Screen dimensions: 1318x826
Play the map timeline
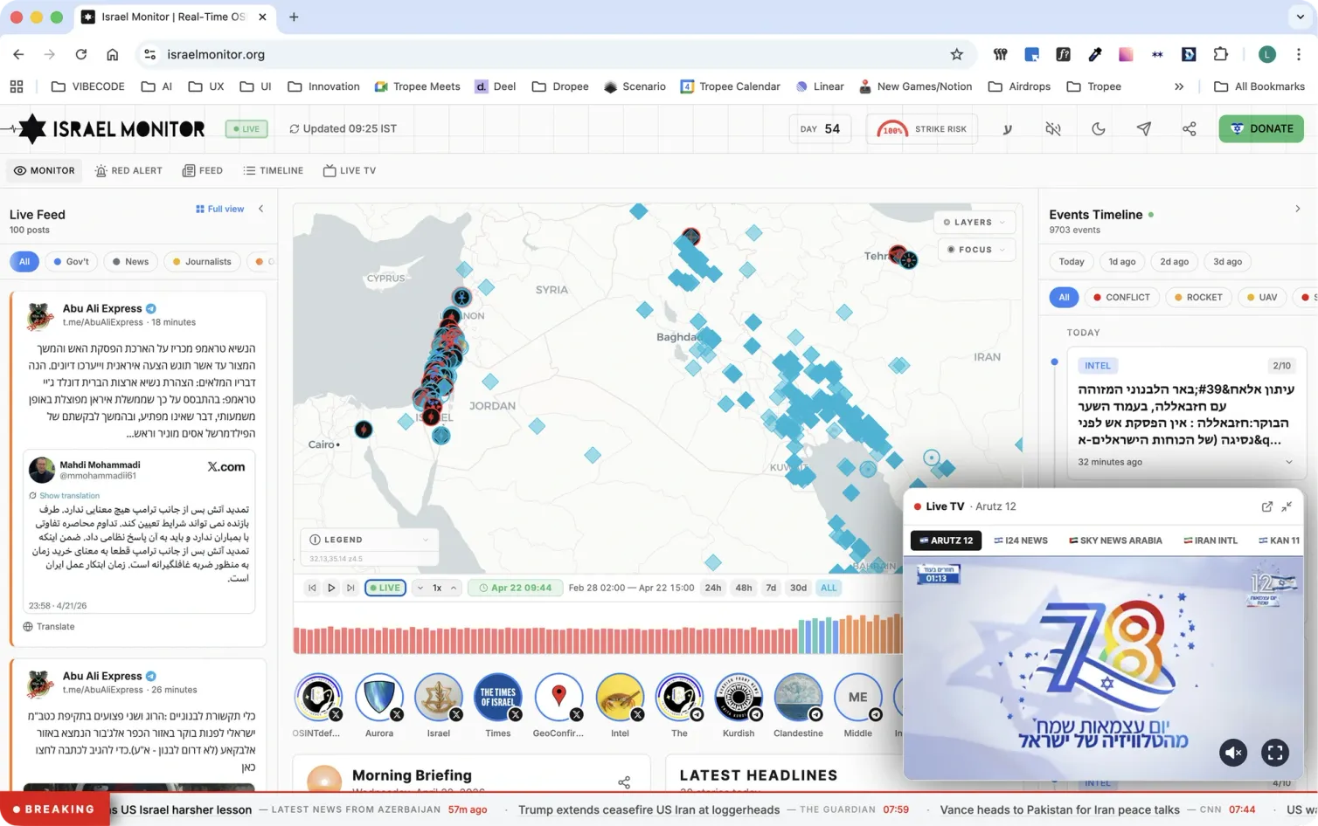click(x=331, y=589)
